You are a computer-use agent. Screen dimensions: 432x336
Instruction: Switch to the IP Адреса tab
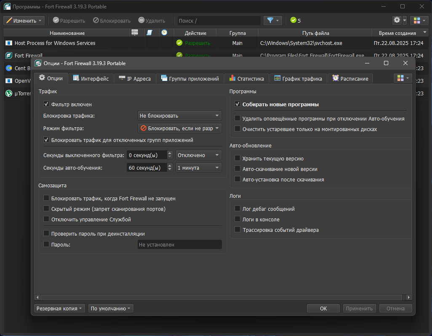[135, 79]
